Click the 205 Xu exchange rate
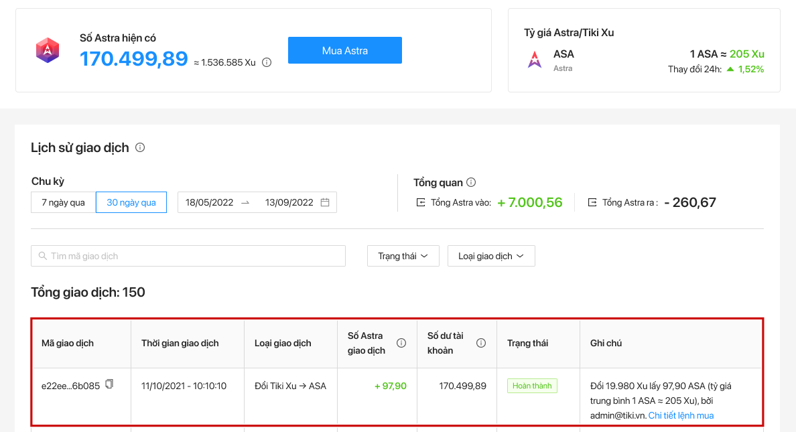 point(747,54)
